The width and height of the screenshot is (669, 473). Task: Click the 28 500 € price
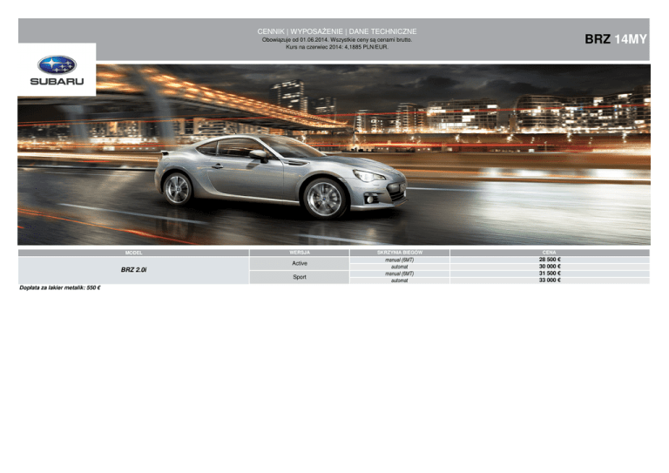tap(549, 260)
